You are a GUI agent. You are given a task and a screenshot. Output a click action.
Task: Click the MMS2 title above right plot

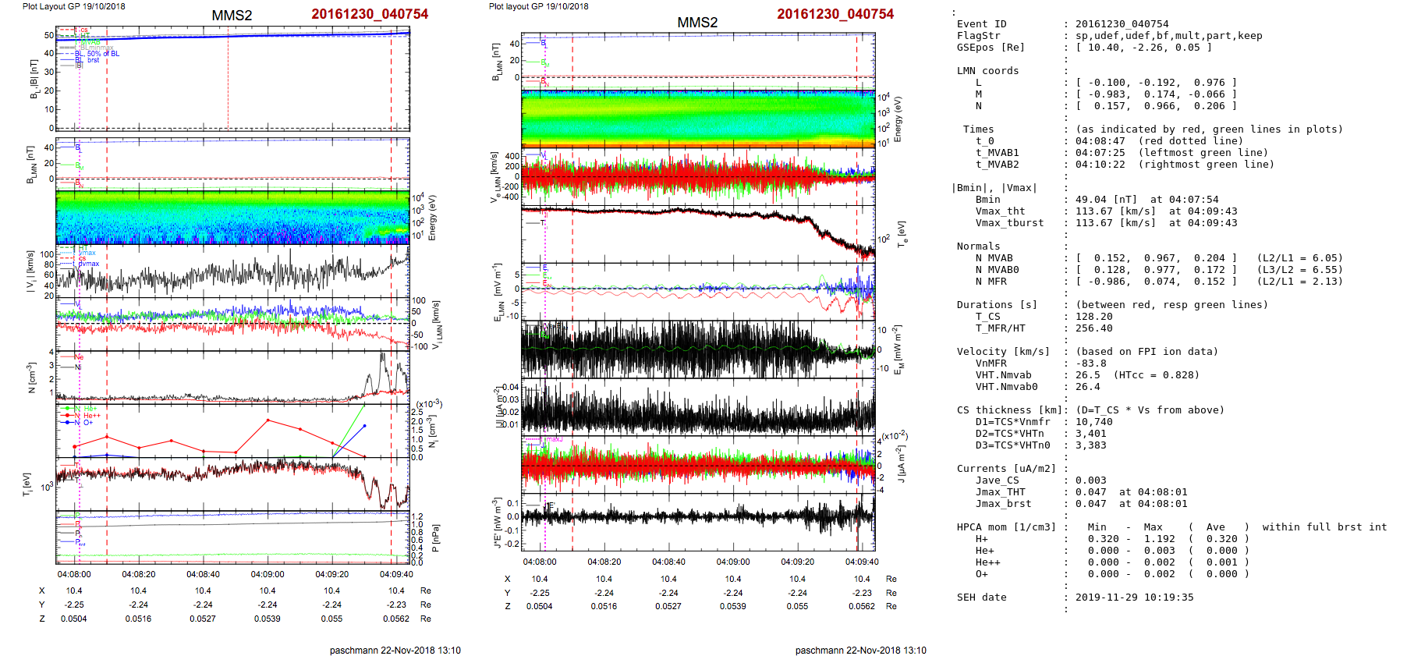point(697,23)
